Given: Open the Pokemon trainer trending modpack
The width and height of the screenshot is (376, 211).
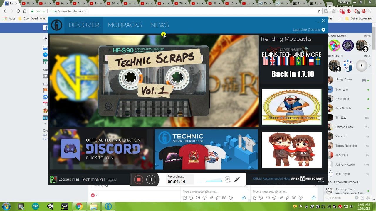Looking at the screenshot, I should [292, 107].
